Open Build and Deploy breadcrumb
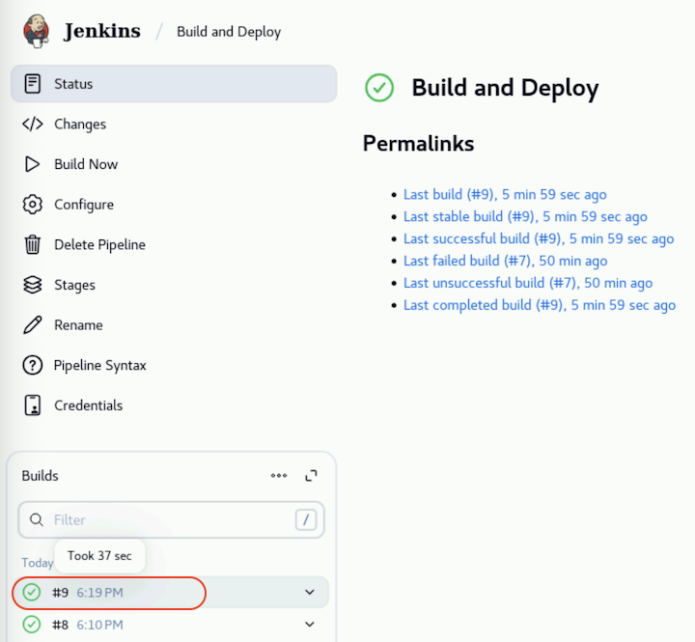Image resolution: width=695 pixels, height=642 pixels. [x=229, y=32]
